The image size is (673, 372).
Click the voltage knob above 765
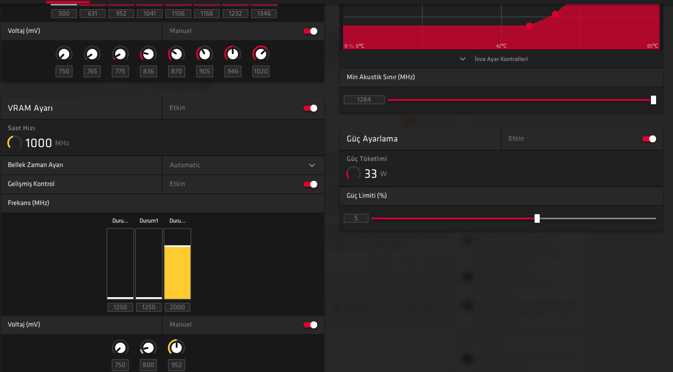92,54
